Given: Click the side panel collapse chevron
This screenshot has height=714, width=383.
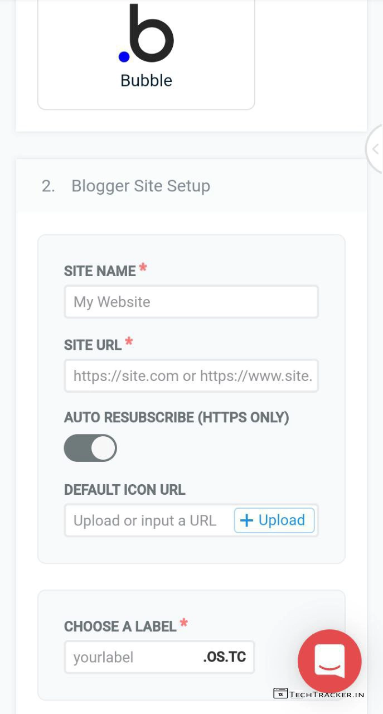Looking at the screenshot, I should [375, 149].
